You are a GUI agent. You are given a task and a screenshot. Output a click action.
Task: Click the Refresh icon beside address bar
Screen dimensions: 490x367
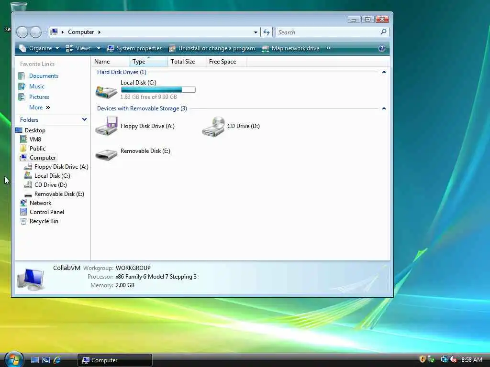[x=266, y=32]
